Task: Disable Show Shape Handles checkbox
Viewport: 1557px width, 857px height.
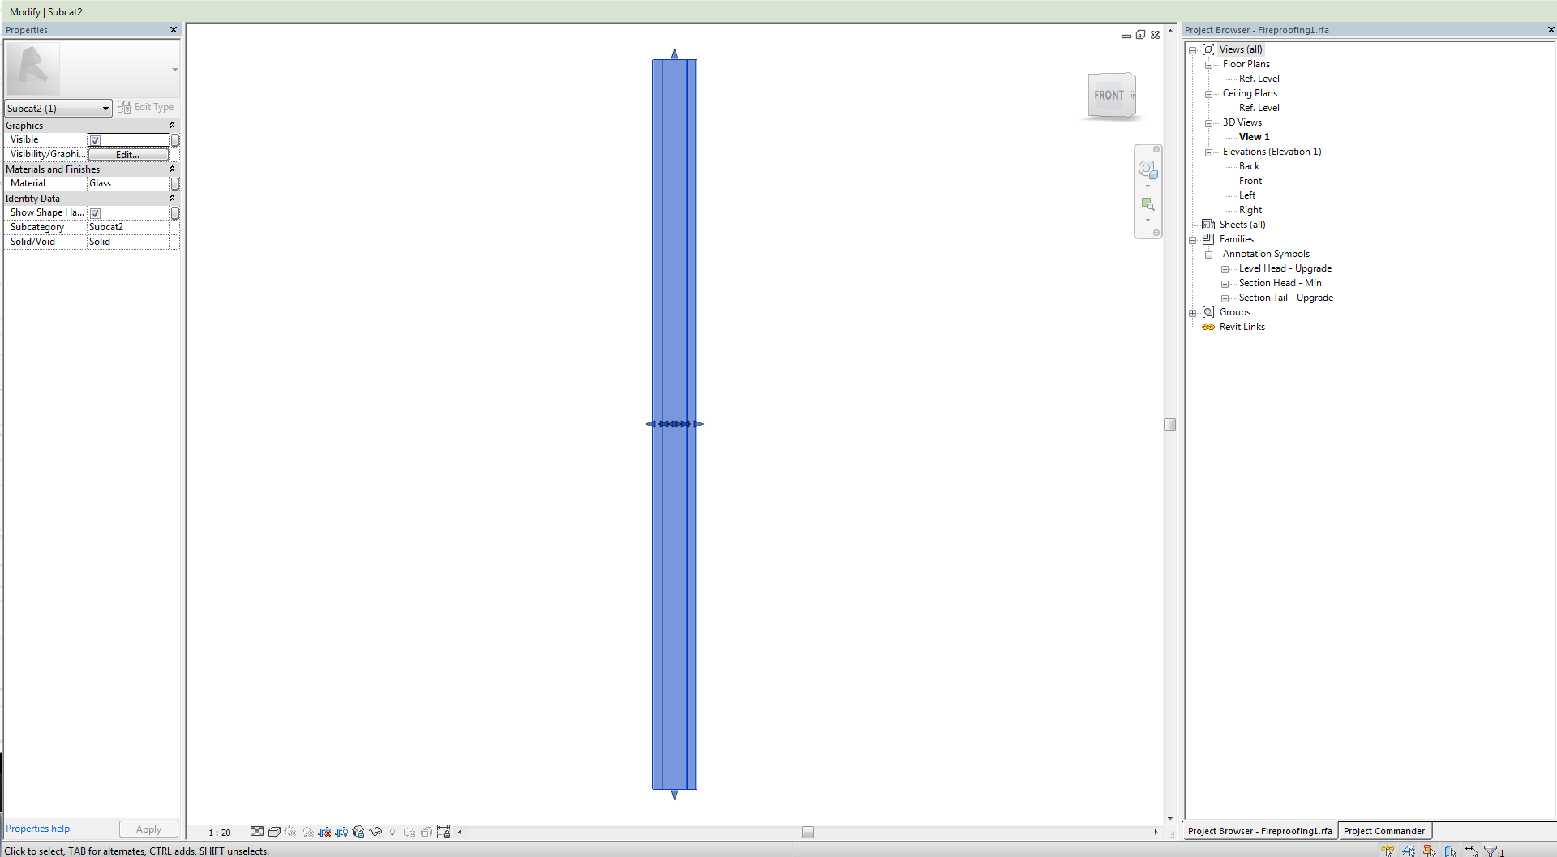Action: 95,212
